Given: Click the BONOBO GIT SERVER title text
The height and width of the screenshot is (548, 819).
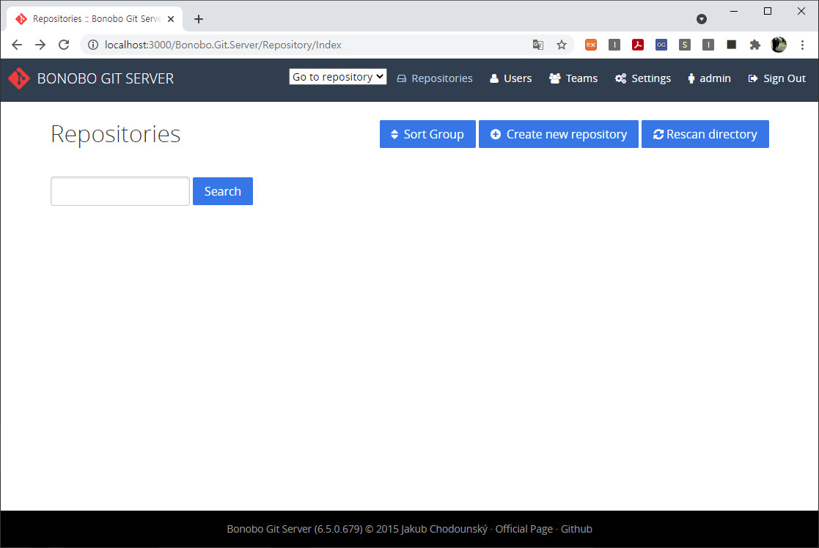Looking at the screenshot, I should point(106,78).
